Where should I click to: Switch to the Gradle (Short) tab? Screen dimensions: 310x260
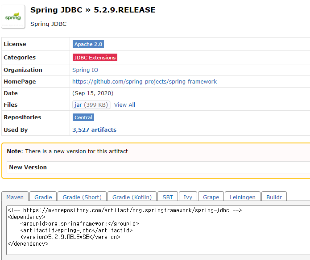(82, 197)
